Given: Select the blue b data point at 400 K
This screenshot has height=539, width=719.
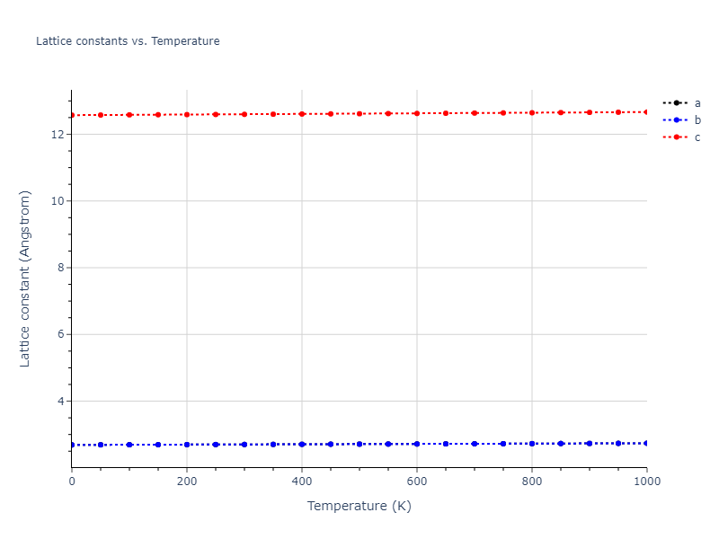Looking at the screenshot, I should click(x=302, y=444).
